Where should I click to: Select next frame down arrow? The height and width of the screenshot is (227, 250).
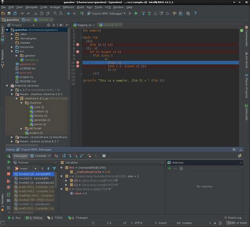[x=49, y=168]
